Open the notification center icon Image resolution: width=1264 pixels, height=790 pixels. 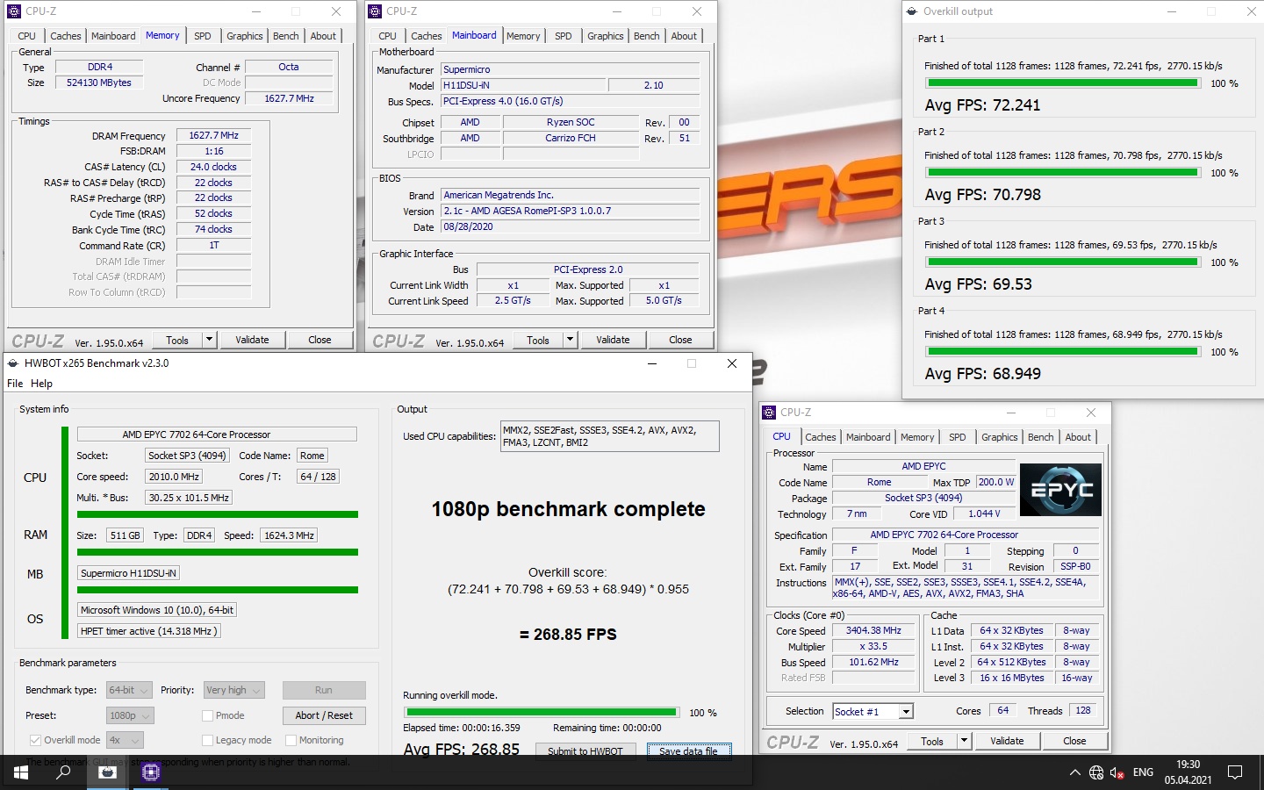click(x=1235, y=773)
